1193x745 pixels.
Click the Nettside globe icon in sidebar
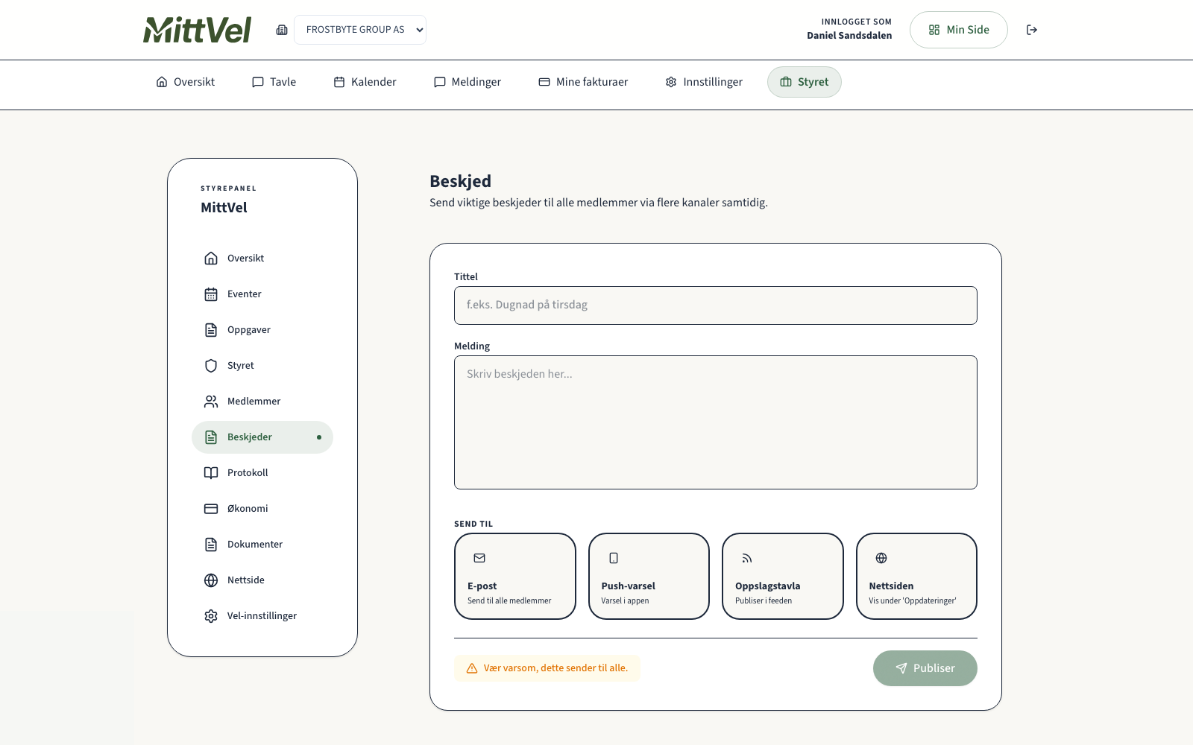pos(211,580)
